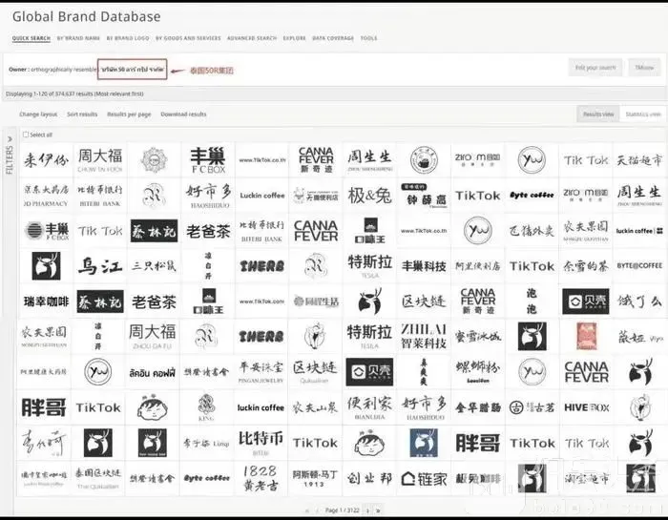Open the 平安珠宝 brand result

(x=261, y=372)
